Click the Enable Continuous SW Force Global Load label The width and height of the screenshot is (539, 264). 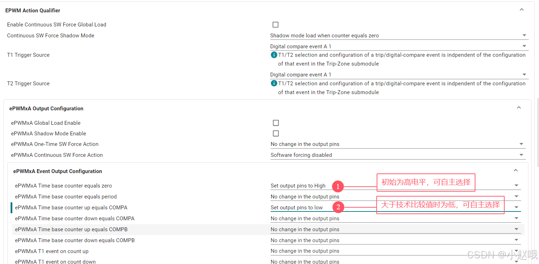pos(56,25)
